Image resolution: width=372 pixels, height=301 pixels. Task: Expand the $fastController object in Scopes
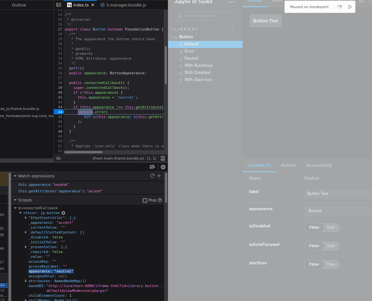pos(26,218)
